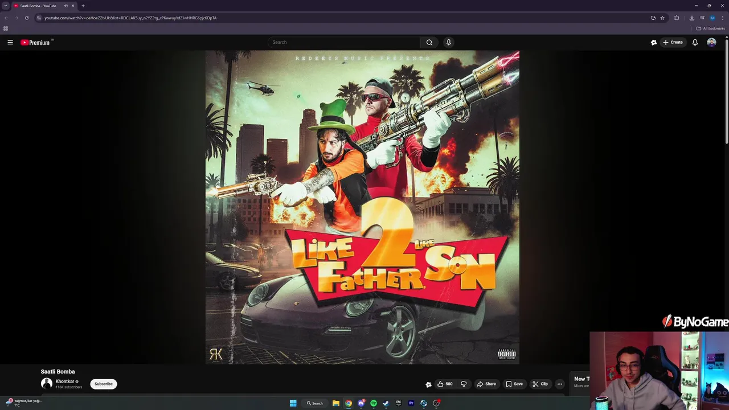This screenshot has height=410, width=729.
Task: Open Chrome extensions puzzle icon
Action: (677, 18)
